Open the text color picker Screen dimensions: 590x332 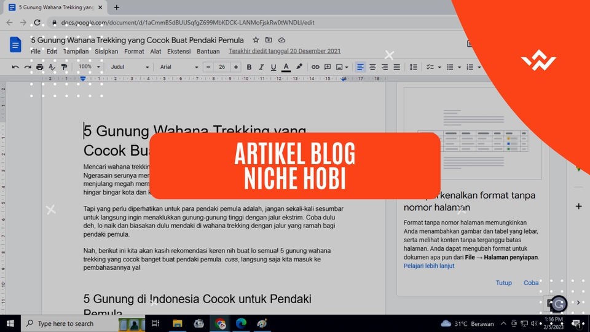click(x=286, y=67)
